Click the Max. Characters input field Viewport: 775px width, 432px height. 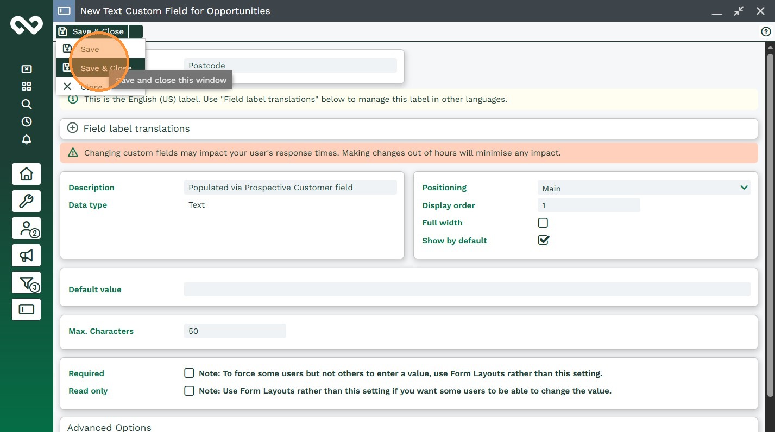click(x=235, y=331)
